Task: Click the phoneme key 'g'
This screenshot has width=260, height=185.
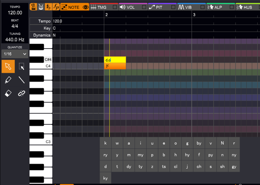Action: pyautogui.click(x=187, y=143)
